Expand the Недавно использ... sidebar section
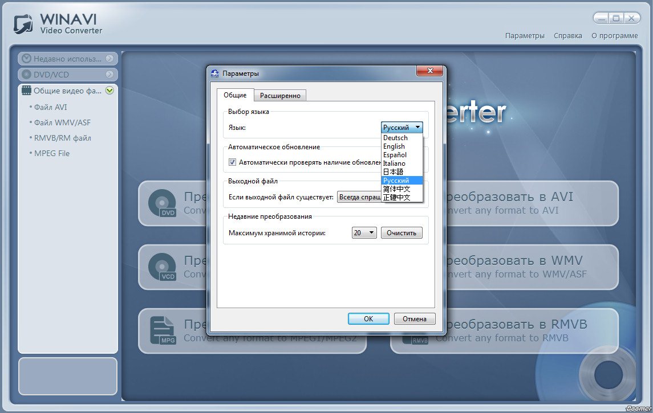This screenshot has height=413, width=653. pos(109,59)
